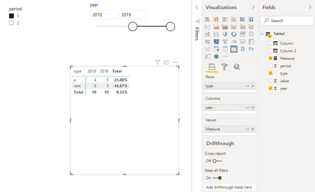Select the Shape map visual
The width and height of the screenshot is (315, 192).
[x=216, y=42]
